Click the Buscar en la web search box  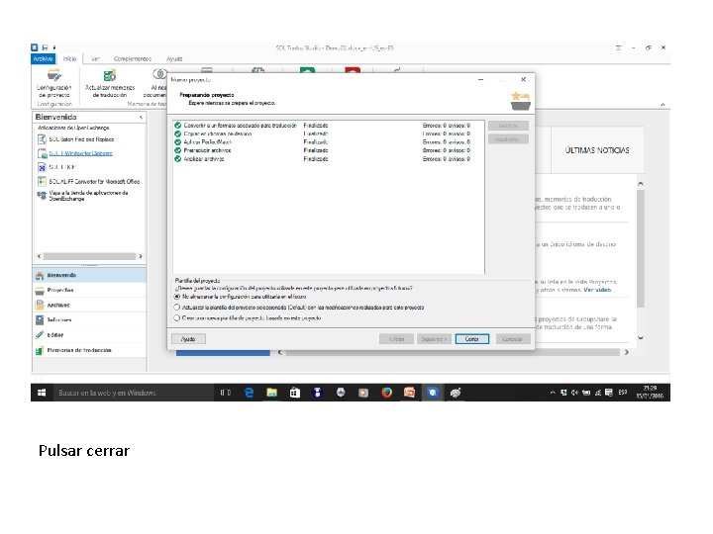point(134,393)
